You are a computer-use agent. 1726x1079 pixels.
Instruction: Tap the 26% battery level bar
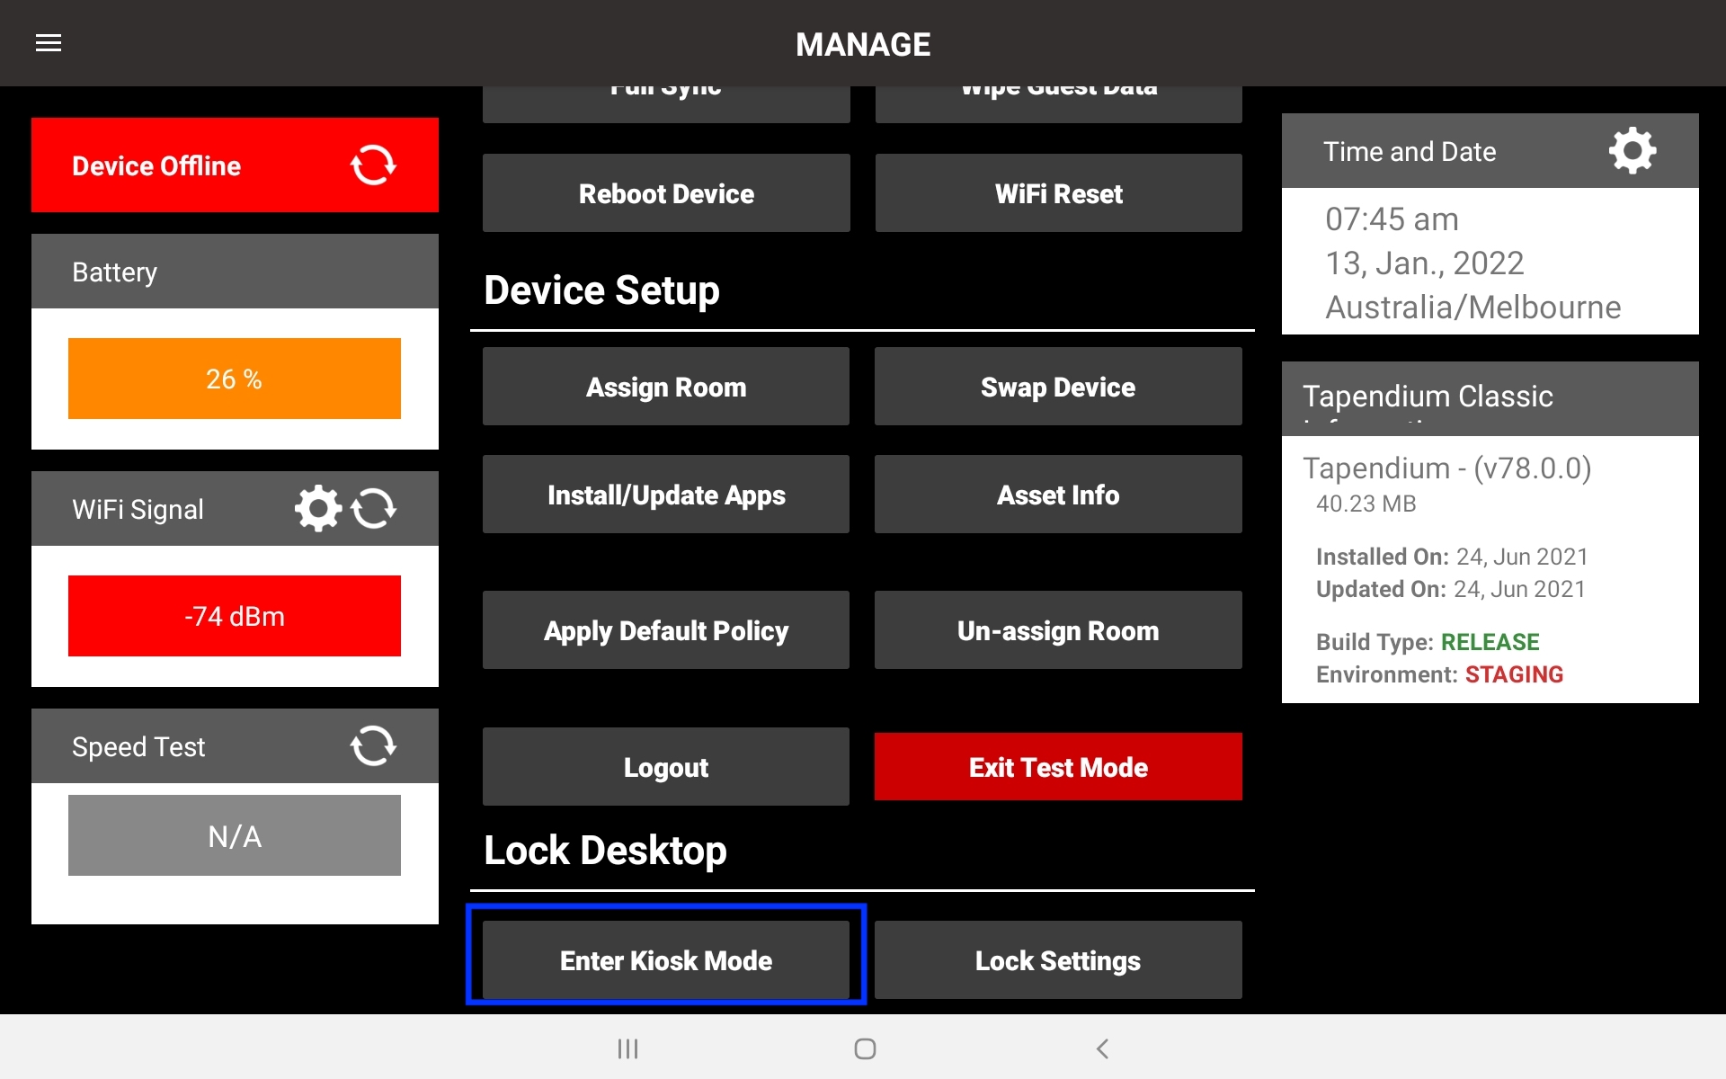coord(234,379)
